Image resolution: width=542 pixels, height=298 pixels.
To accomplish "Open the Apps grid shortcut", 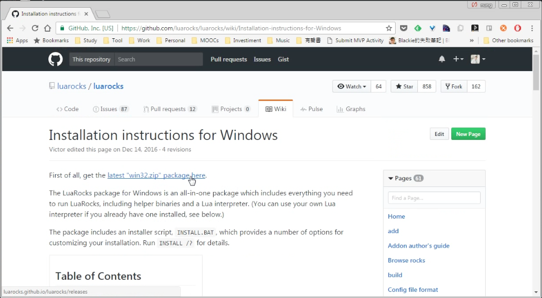I will coord(17,41).
